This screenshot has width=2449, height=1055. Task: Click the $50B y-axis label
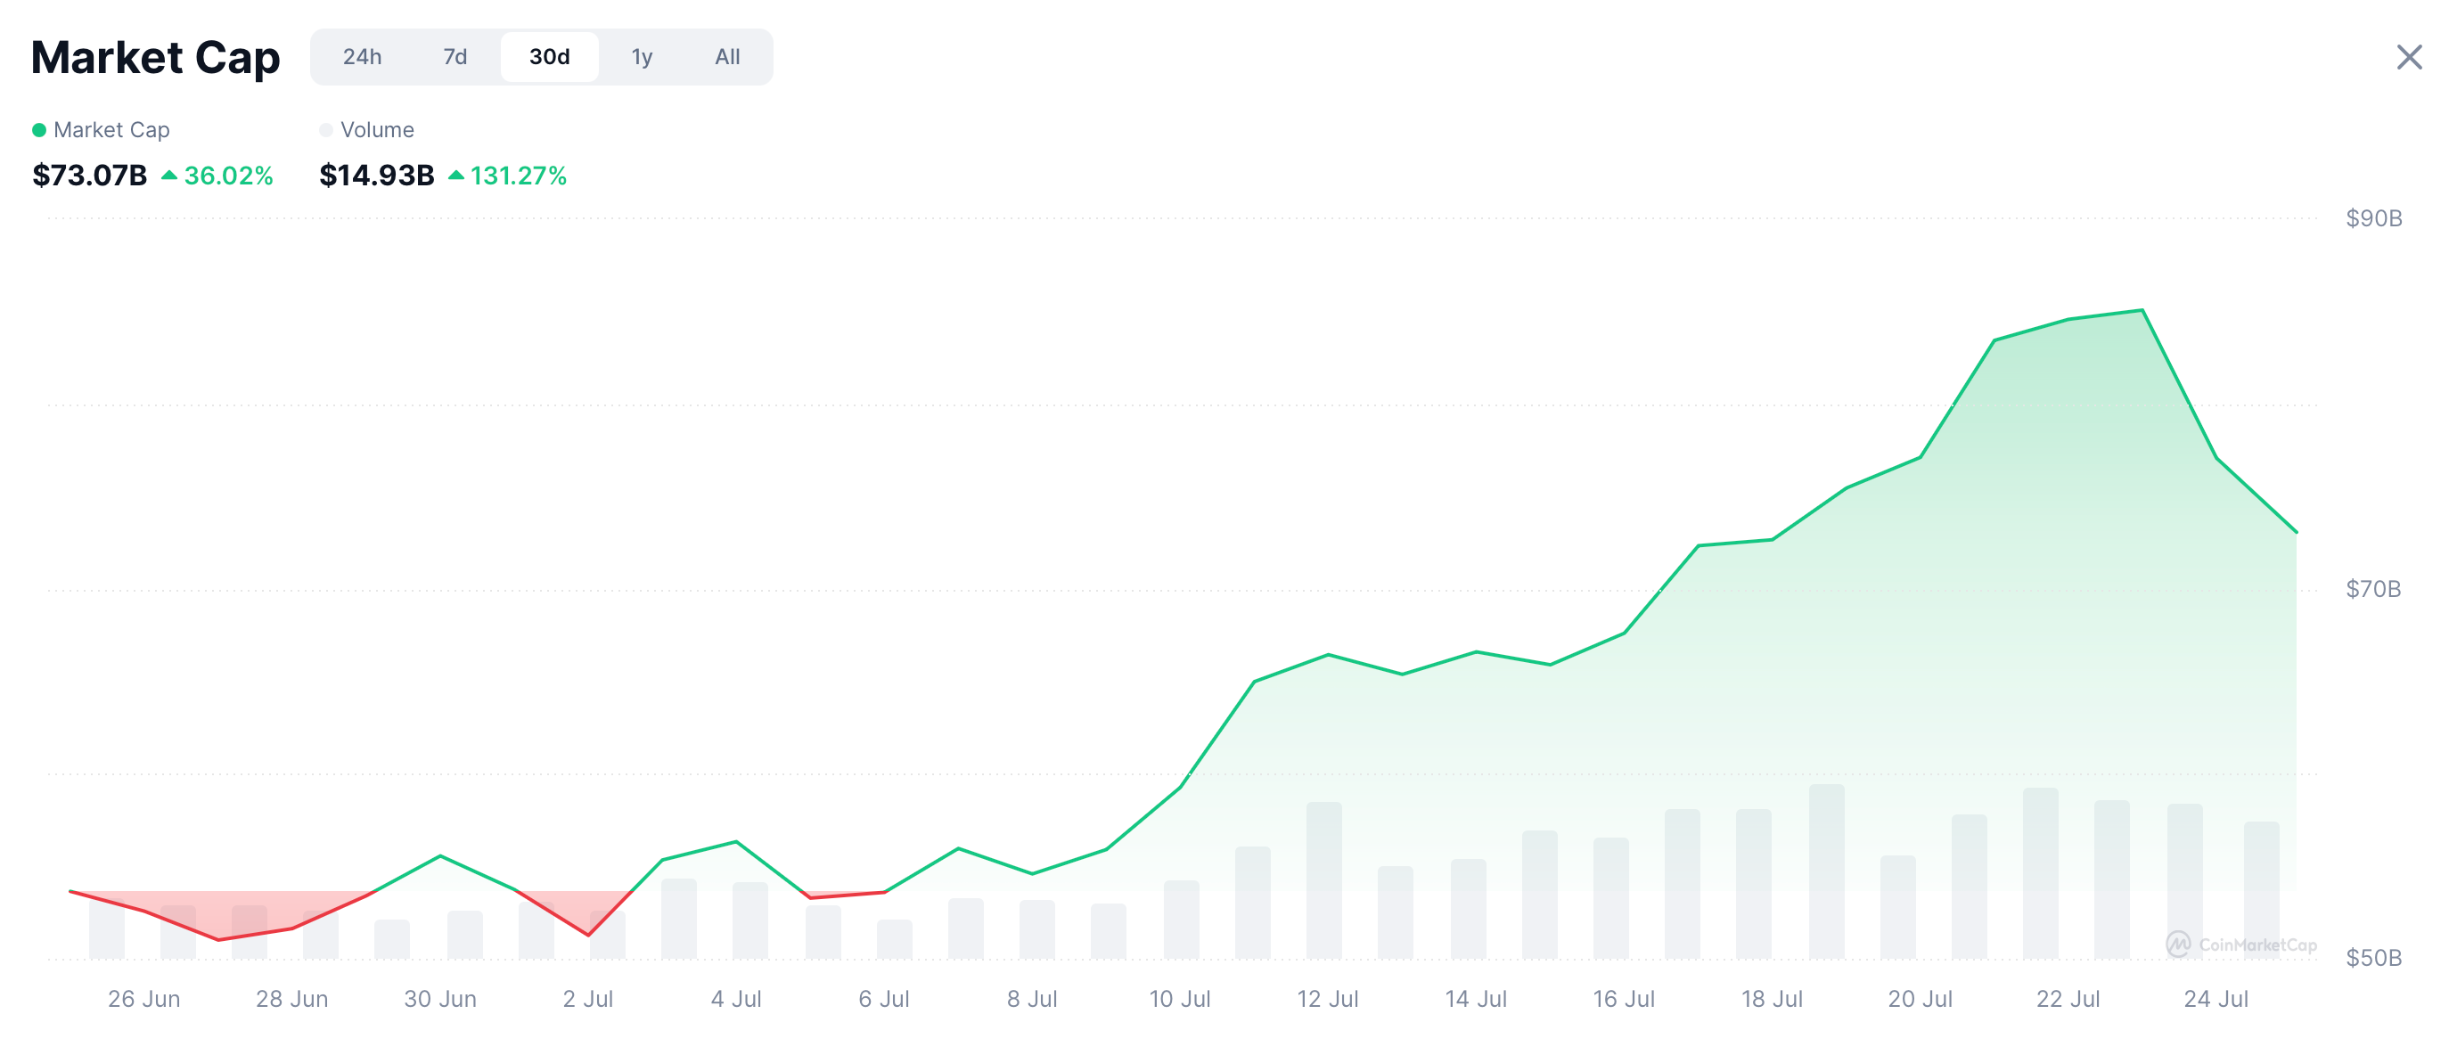pos(2374,958)
